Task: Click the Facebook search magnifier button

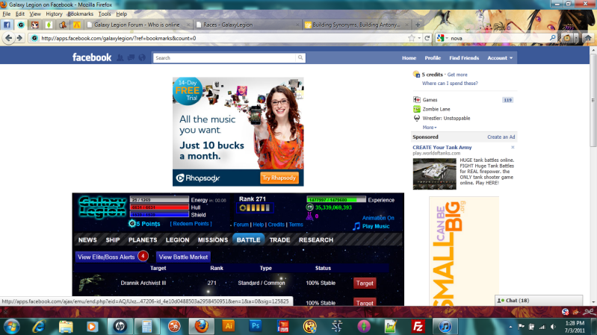Action: [x=300, y=57]
